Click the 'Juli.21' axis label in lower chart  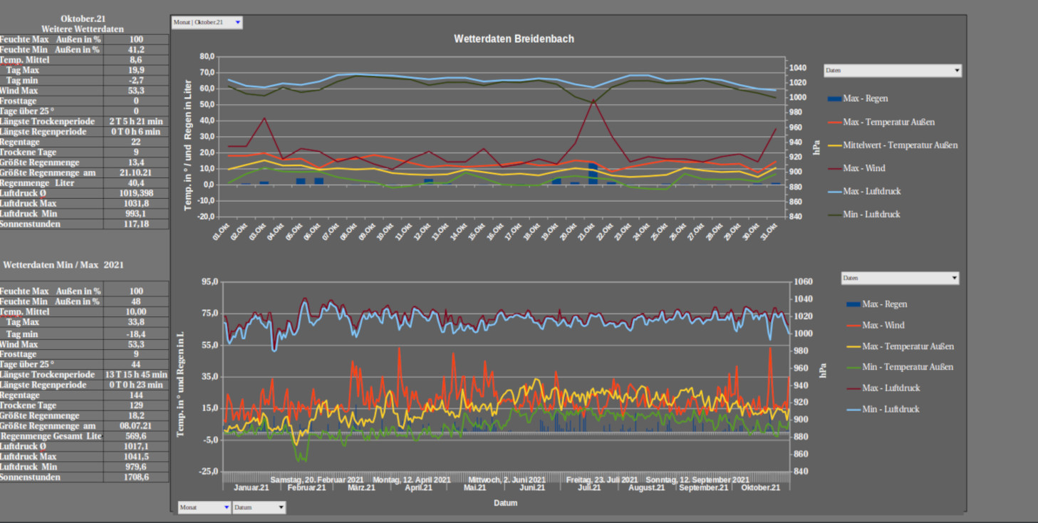[589, 487]
